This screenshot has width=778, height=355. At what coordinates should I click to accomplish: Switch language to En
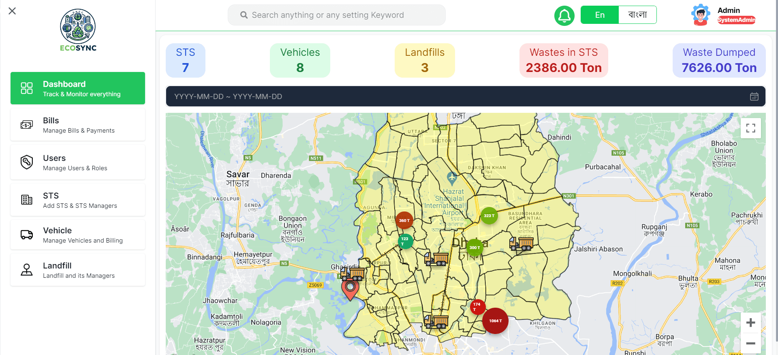coord(600,15)
